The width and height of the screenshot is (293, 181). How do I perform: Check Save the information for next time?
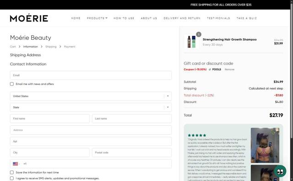tap(12, 172)
